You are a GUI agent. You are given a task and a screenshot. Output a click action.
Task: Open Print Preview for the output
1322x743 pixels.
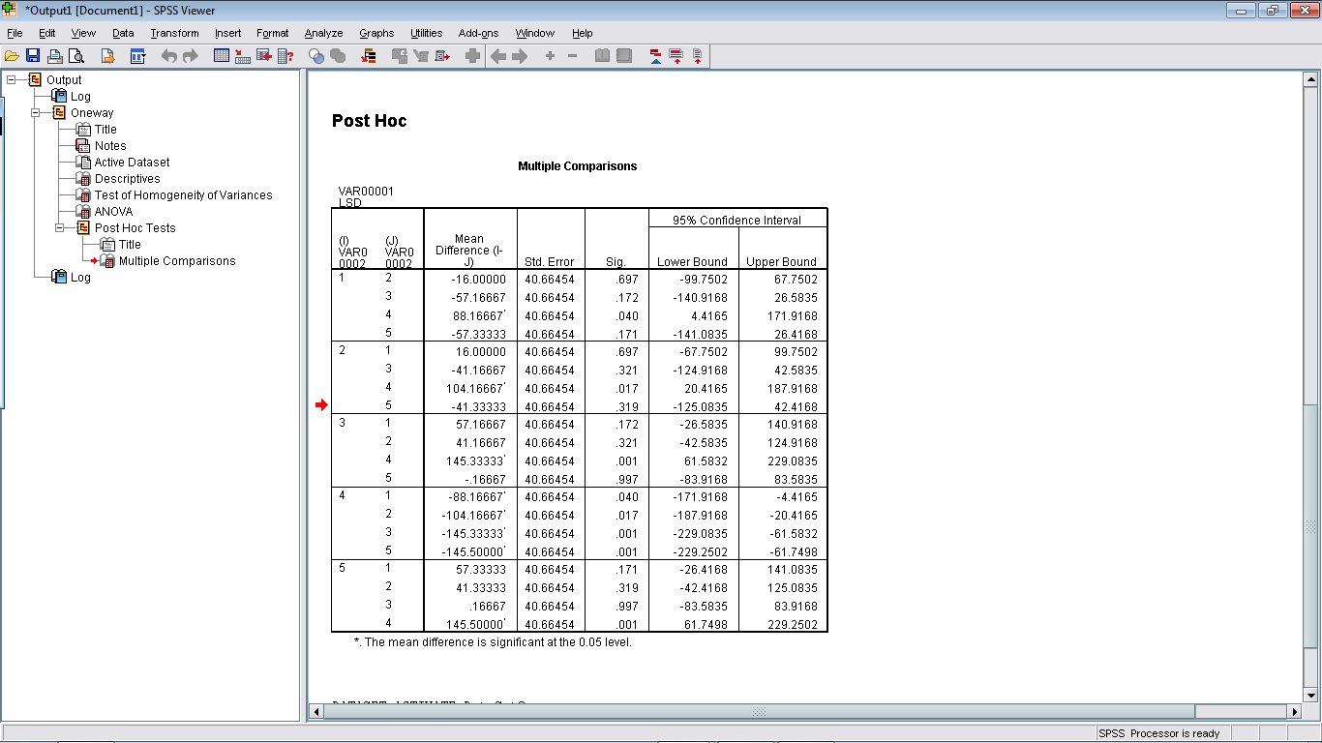[77, 55]
